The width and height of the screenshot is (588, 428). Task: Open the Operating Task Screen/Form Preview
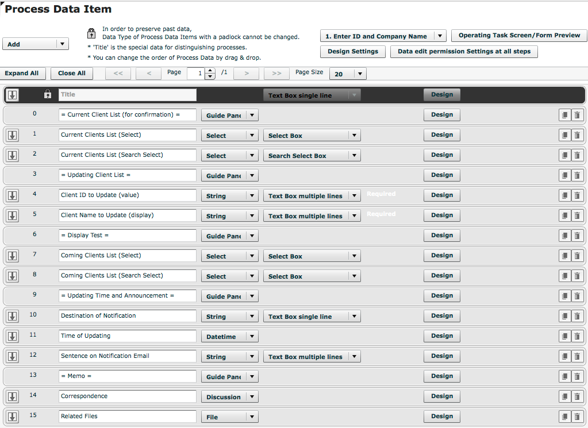[518, 35]
